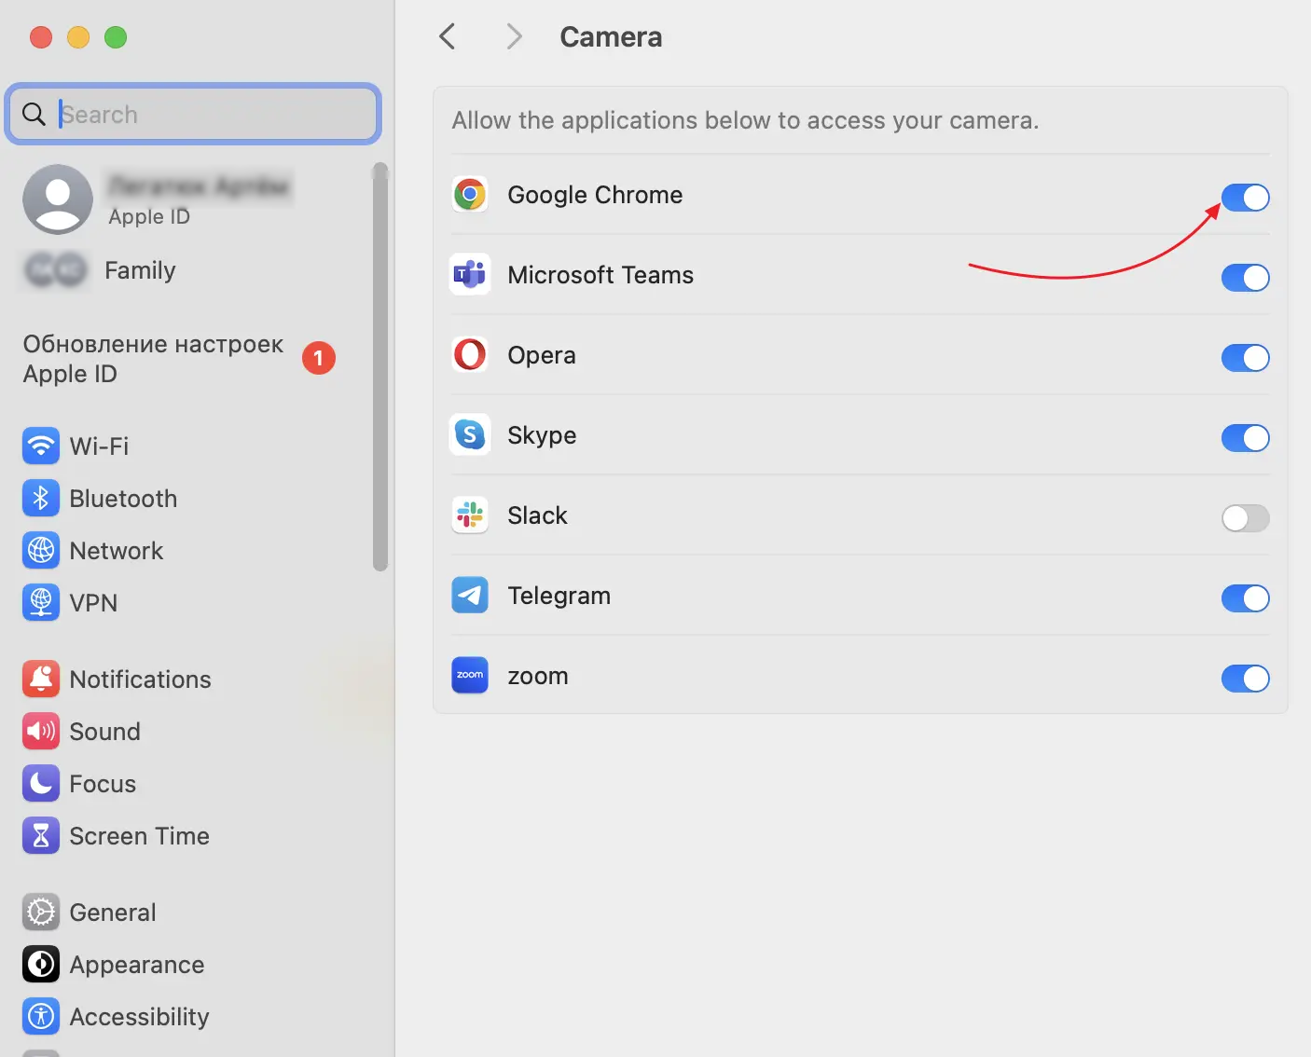Open the General settings section

point(112,913)
